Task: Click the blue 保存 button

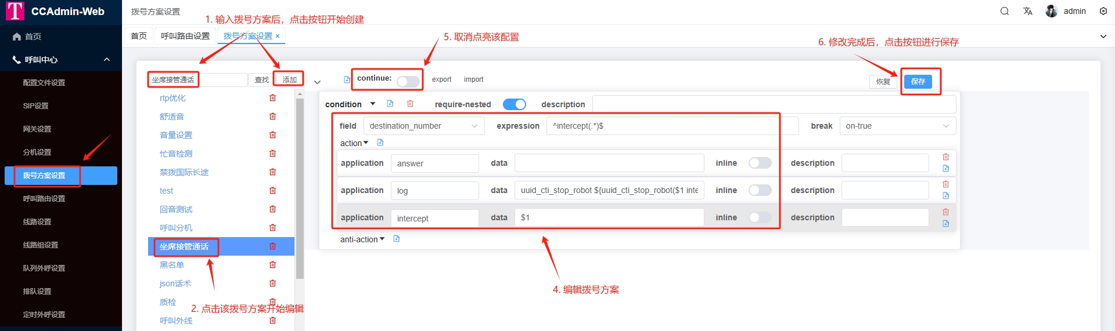Action: tap(918, 82)
